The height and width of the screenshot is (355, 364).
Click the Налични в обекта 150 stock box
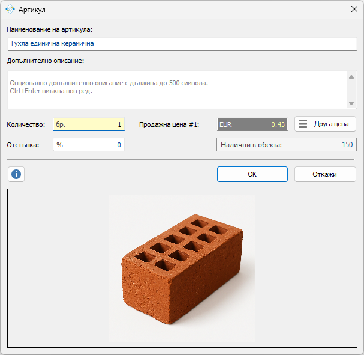287,145
